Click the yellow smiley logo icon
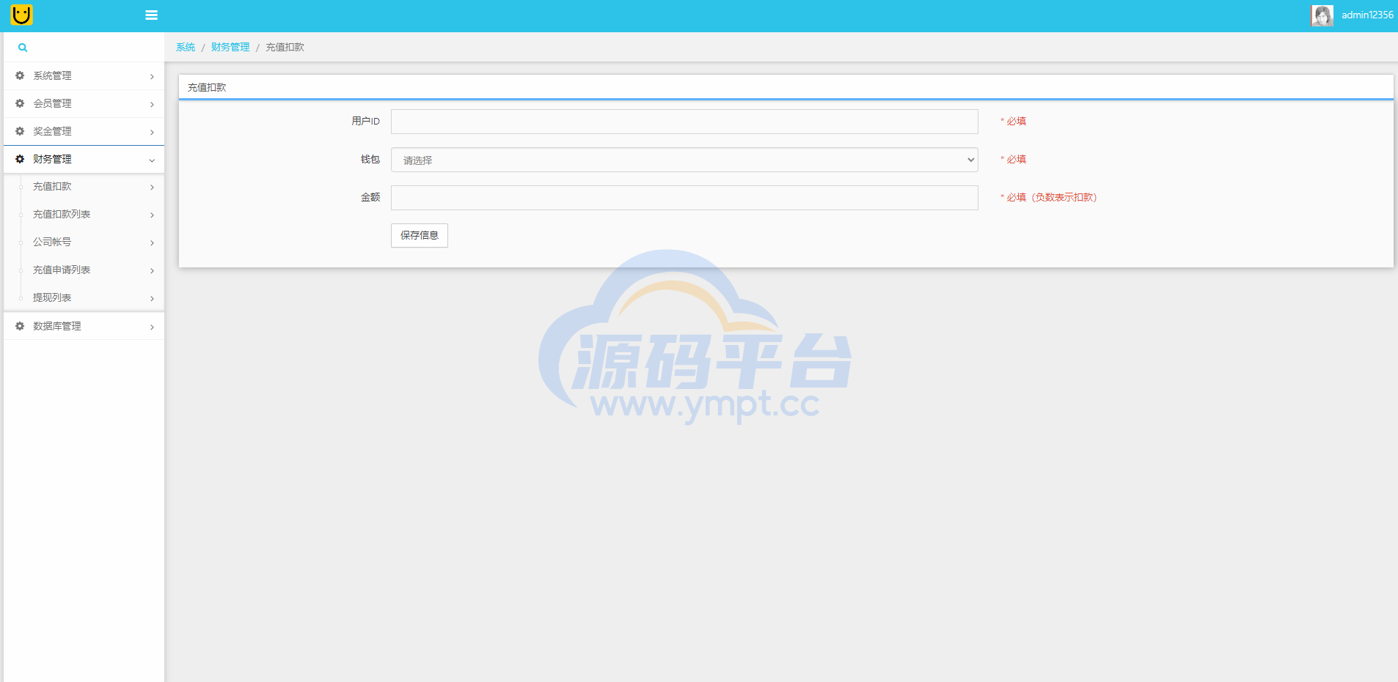 click(22, 15)
